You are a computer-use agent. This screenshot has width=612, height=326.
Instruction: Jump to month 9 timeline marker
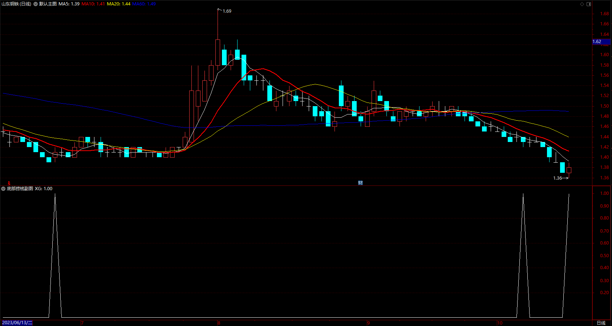[368, 323]
